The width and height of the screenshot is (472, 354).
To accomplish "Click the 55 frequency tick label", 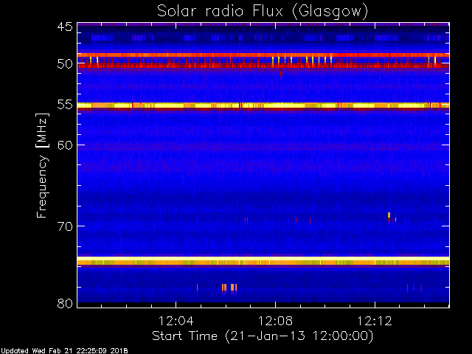I will 65,105.
